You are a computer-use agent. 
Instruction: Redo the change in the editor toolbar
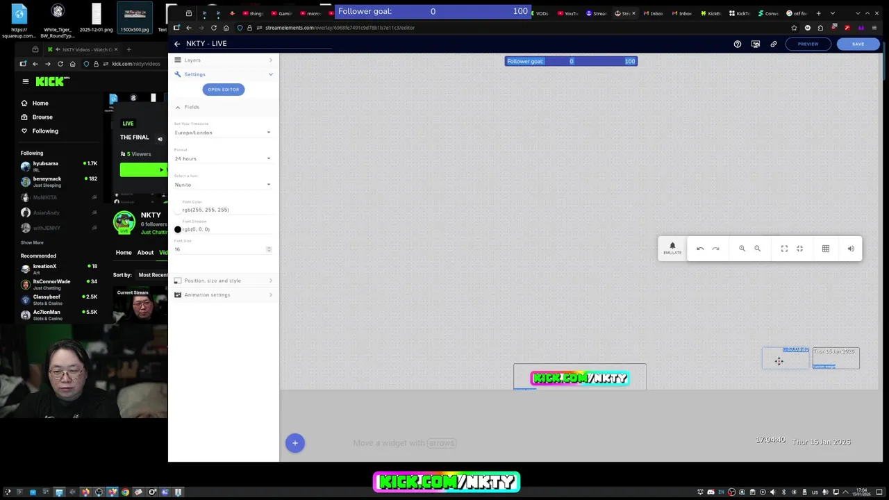click(x=715, y=249)
